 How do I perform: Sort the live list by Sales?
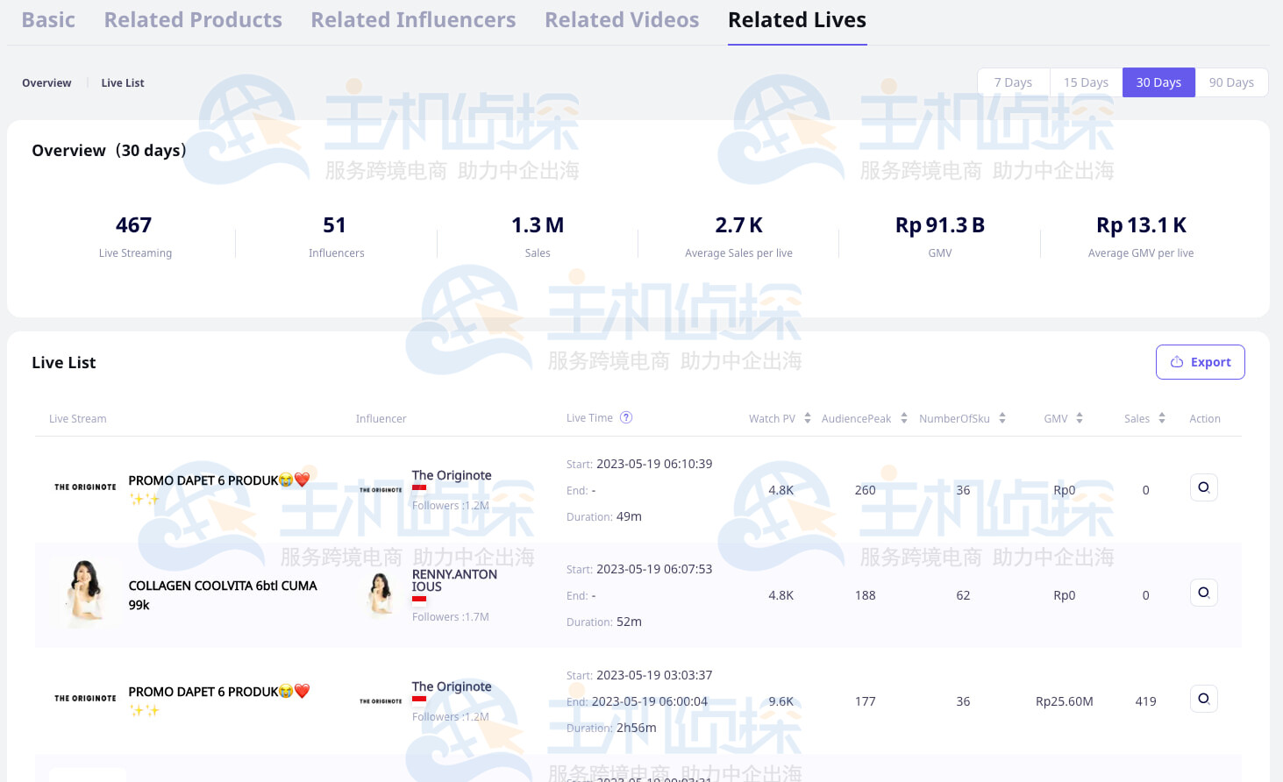pyautogui.click(x=1161, y=418)
